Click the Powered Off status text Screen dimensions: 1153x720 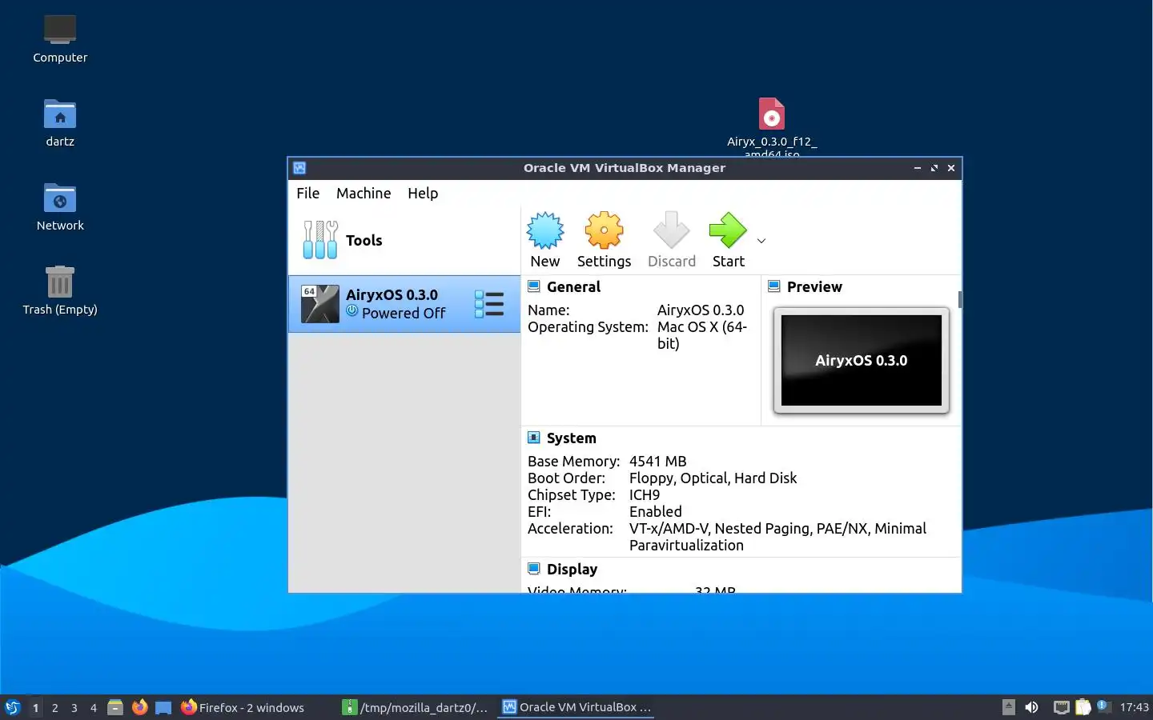coord(404,313)
